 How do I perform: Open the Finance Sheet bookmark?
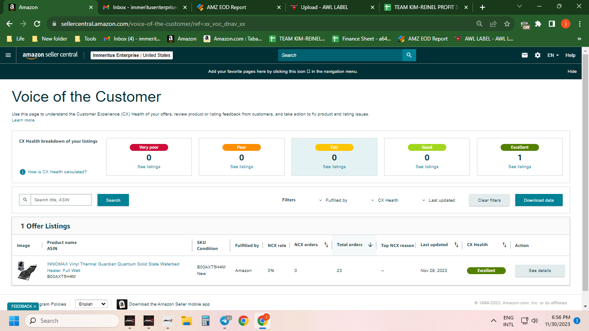[x=362, y=39]
